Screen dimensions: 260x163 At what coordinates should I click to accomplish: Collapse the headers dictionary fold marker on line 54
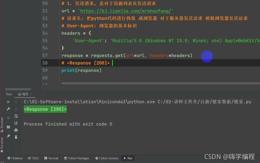59,33
